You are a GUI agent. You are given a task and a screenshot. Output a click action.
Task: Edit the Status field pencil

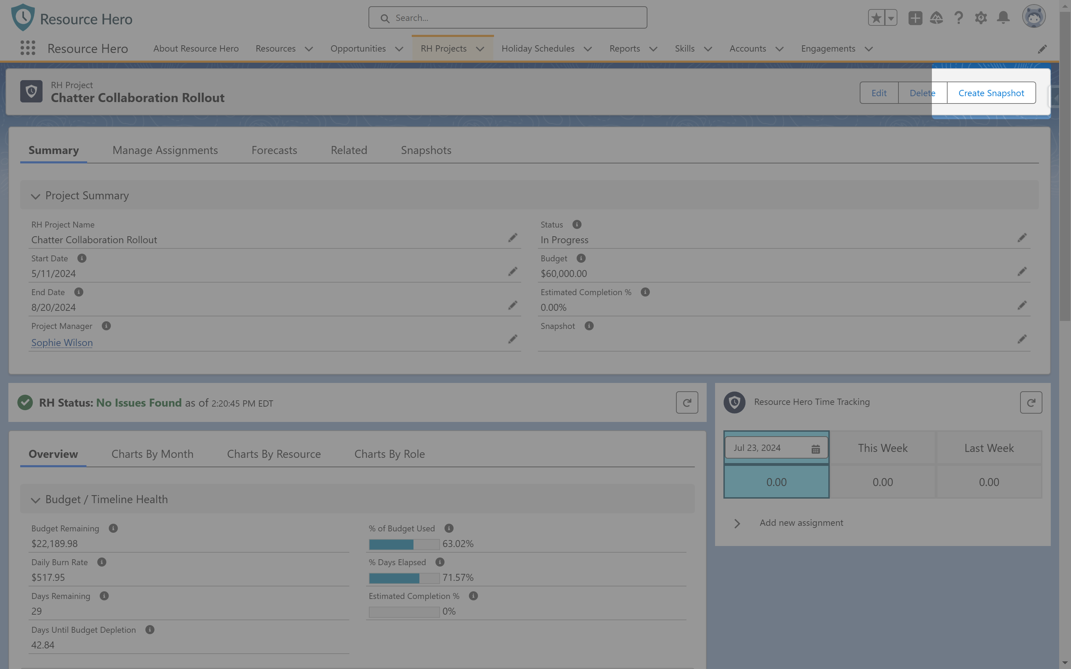[x=1022, y=238]
